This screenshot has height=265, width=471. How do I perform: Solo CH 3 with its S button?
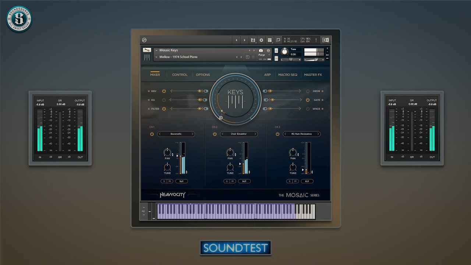[290, 181]
